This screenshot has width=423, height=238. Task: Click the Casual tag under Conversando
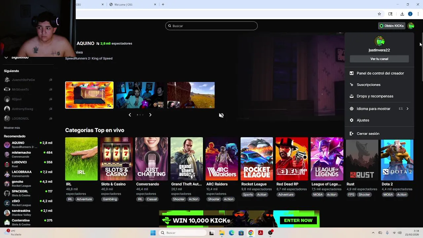pos(152,199)
